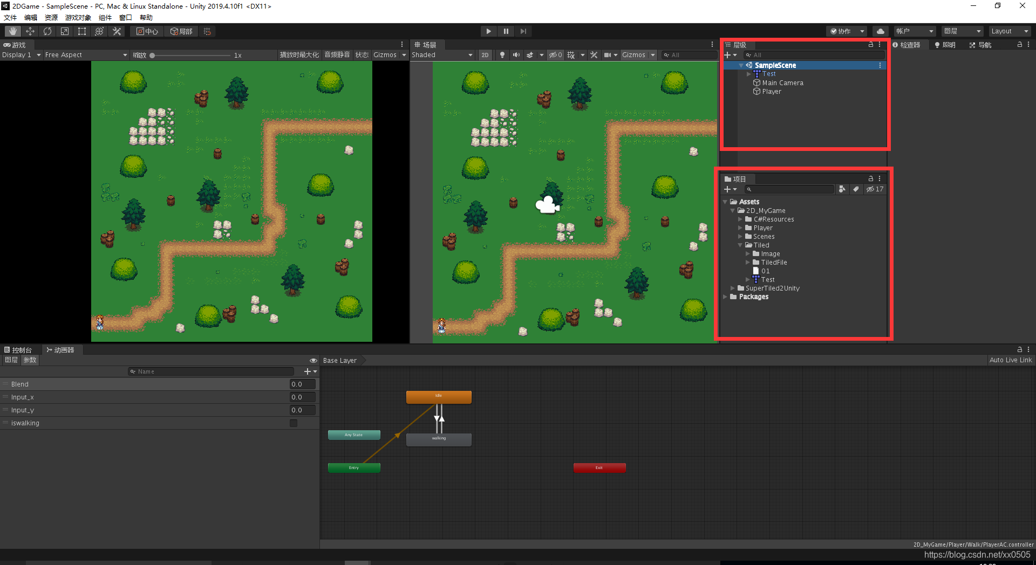Start Play mode
The image size is (1036, 565).
488,31
